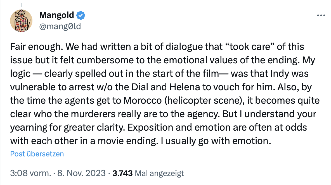Click the word Indy in the post
The width and height of the screenshot is (331, 185).
pos(280,74)
